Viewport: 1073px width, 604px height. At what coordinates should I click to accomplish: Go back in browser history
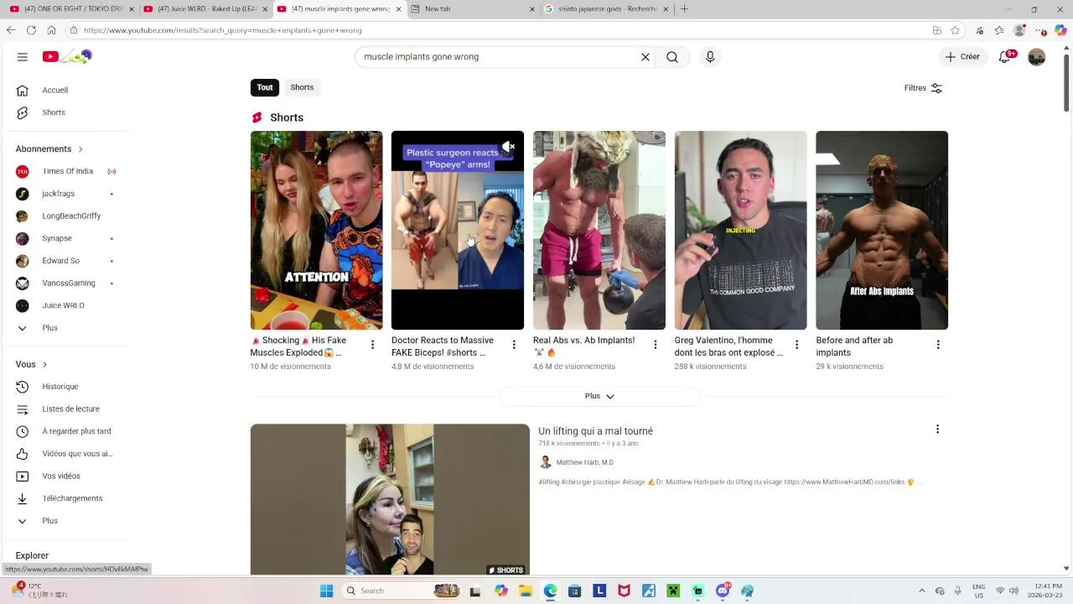pyautogui.click(x=11, y=30)
